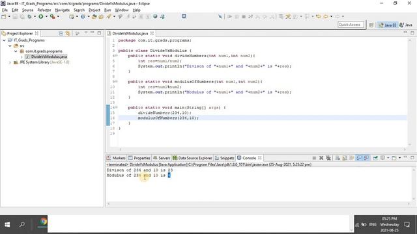
Task: Click Collapse All in Project Explorer
Action: coord(61,33)
